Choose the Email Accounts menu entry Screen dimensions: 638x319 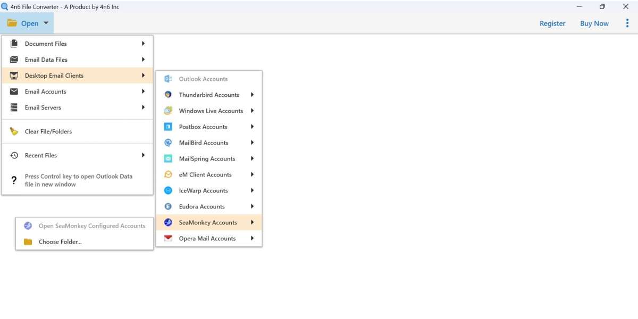(78, 91)
